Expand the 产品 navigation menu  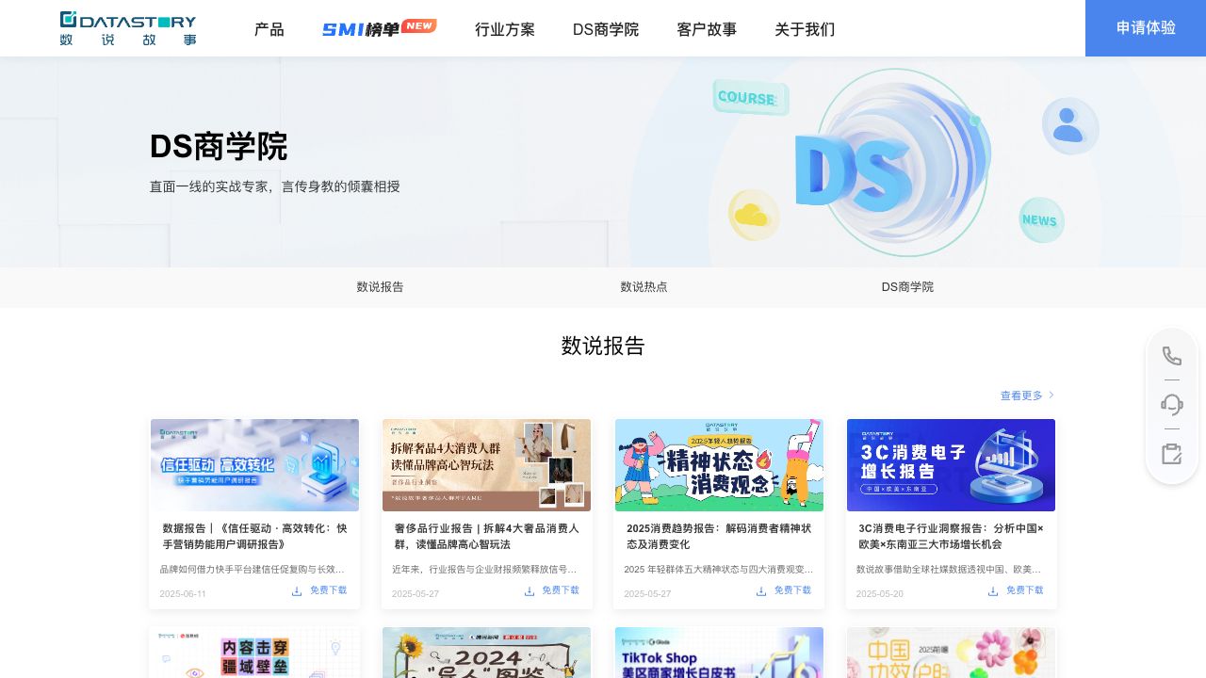[269, 29]
